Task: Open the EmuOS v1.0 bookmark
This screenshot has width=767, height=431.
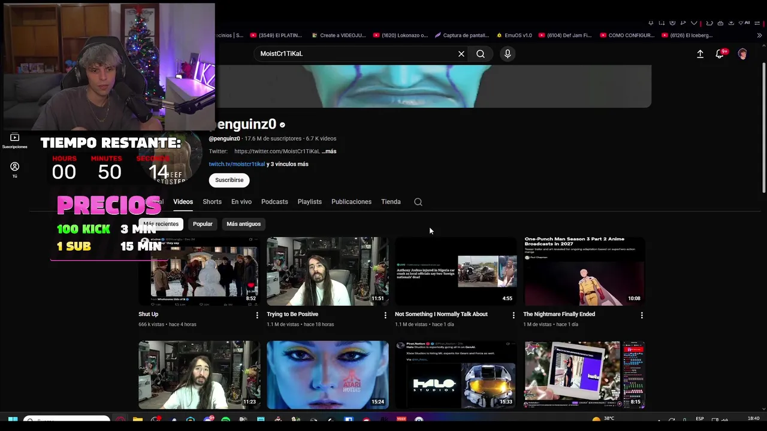Action: pyautogui.click(x=514, y=35)
